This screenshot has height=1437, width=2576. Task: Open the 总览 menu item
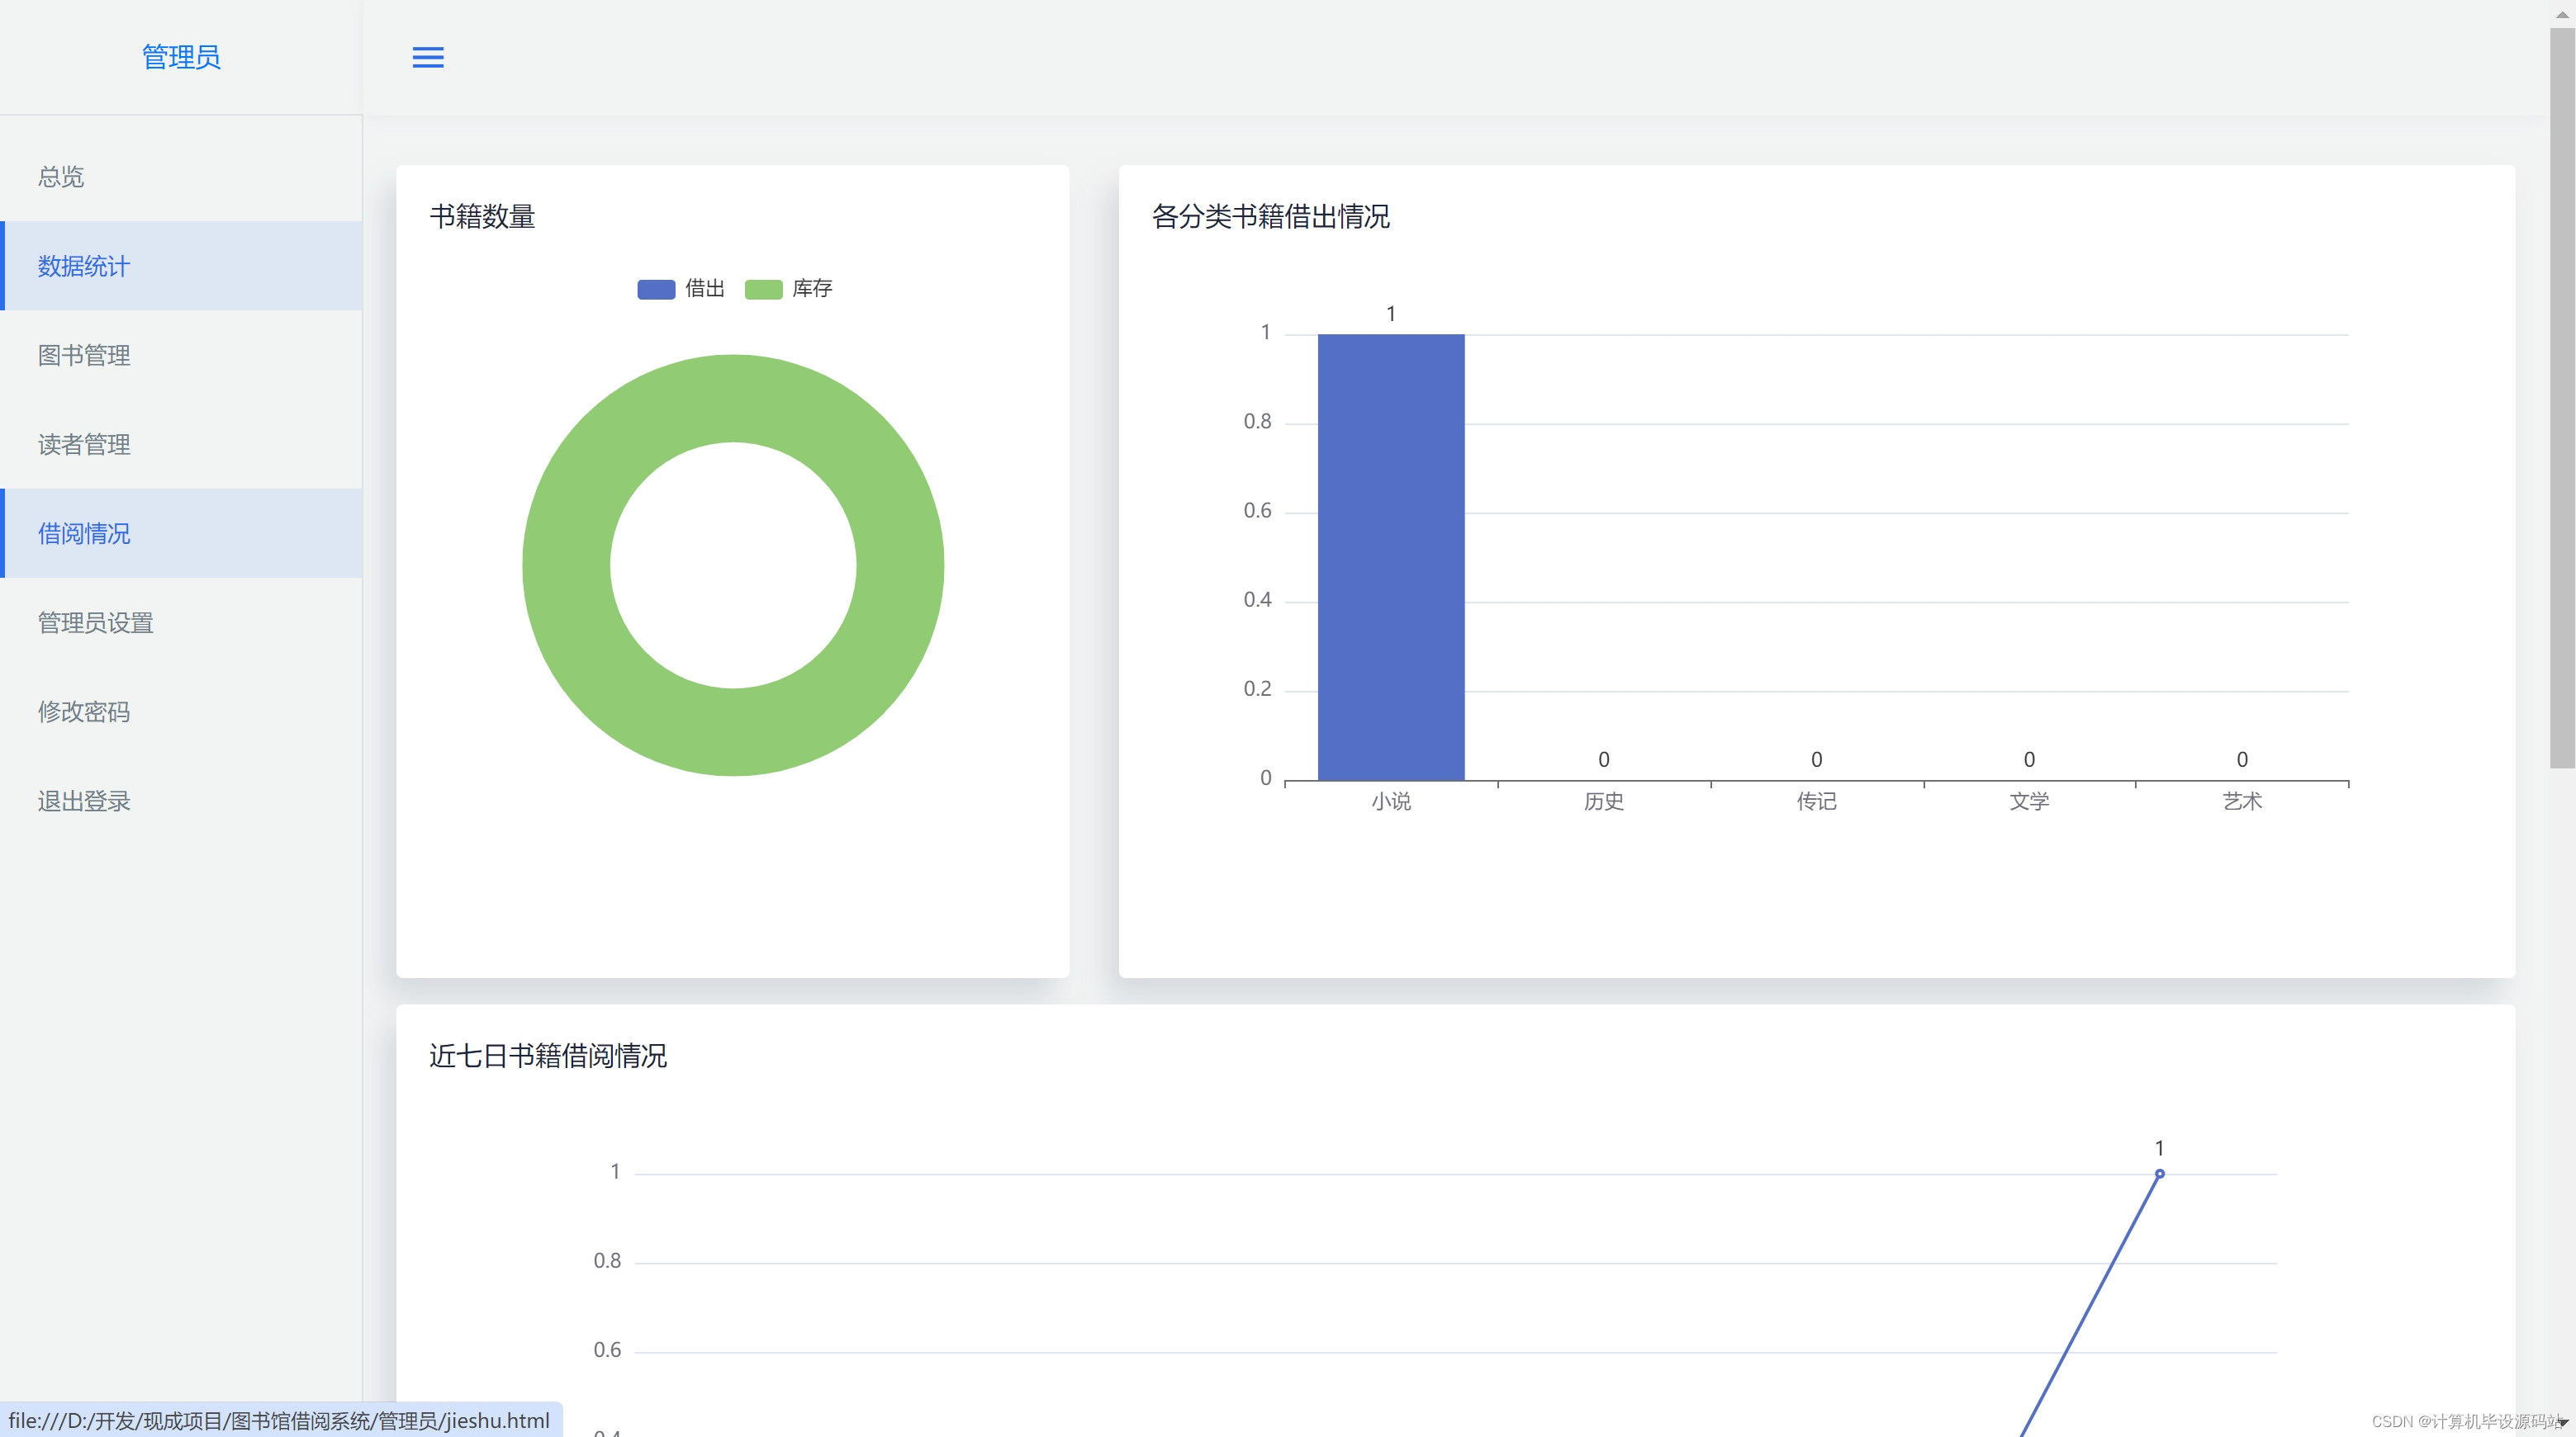click(x=61, y=177)
